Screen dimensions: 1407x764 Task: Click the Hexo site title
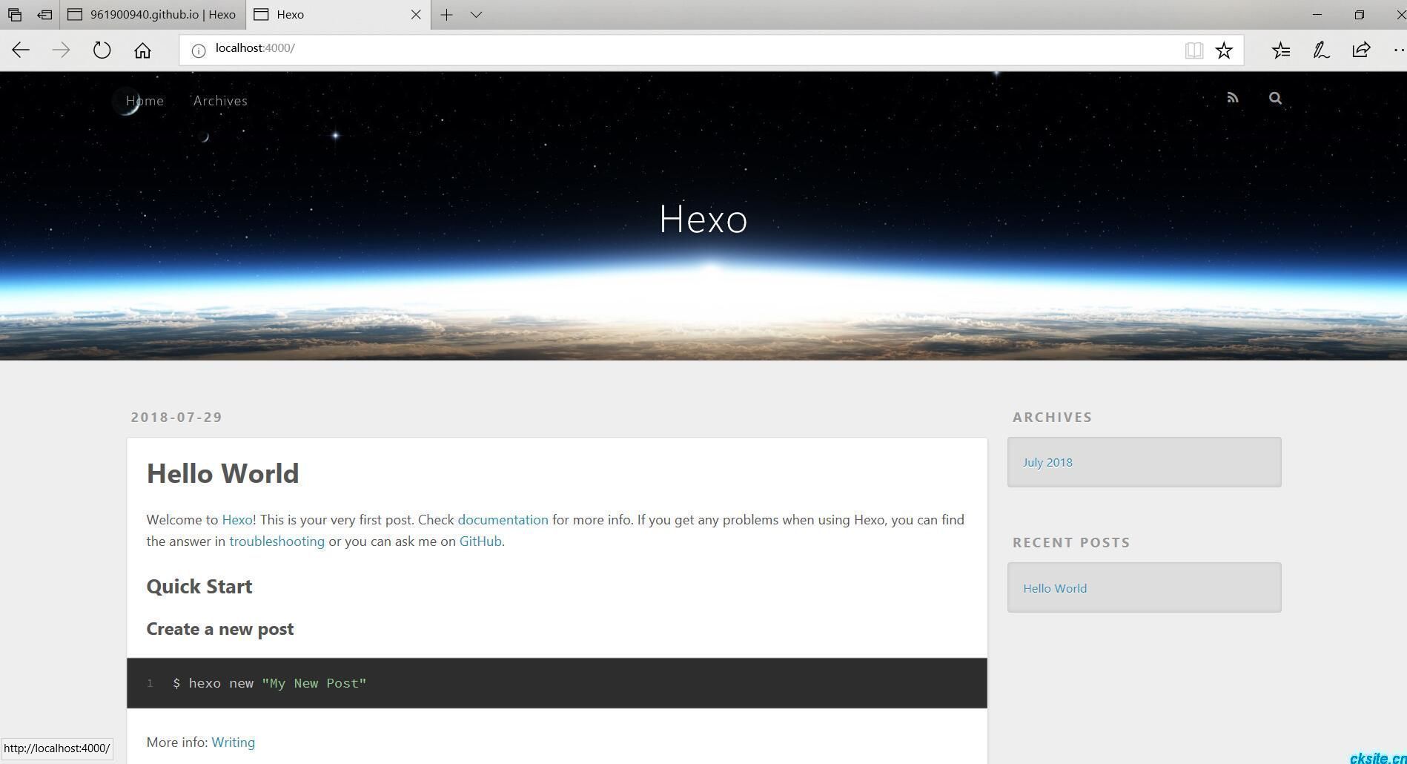coord(703,219)
